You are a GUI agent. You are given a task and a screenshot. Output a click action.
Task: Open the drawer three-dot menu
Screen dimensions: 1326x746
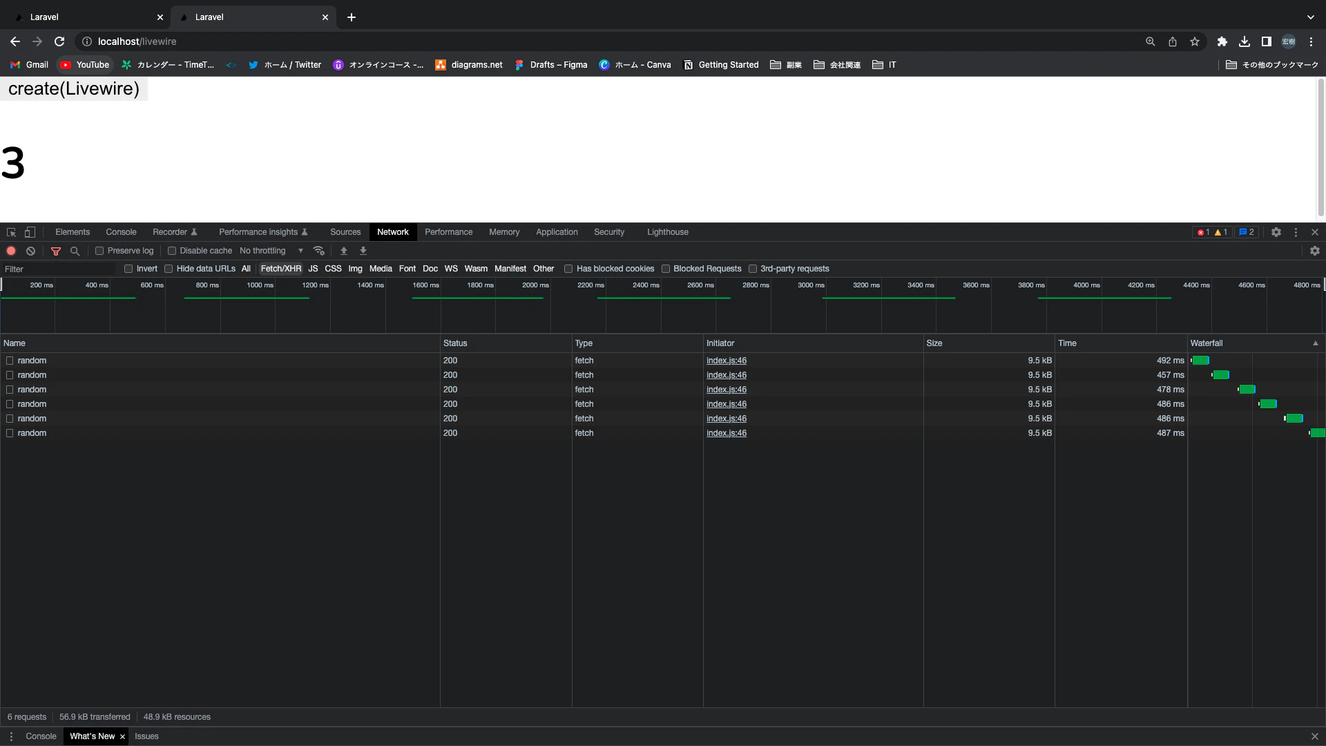pos(11,736)
